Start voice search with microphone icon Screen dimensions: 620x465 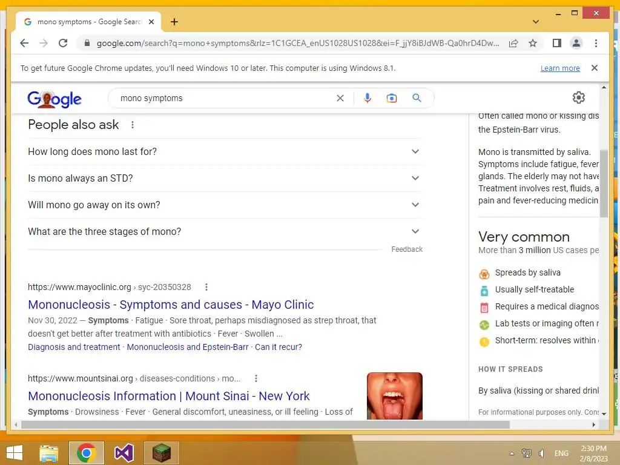click(x=368, y=98)
